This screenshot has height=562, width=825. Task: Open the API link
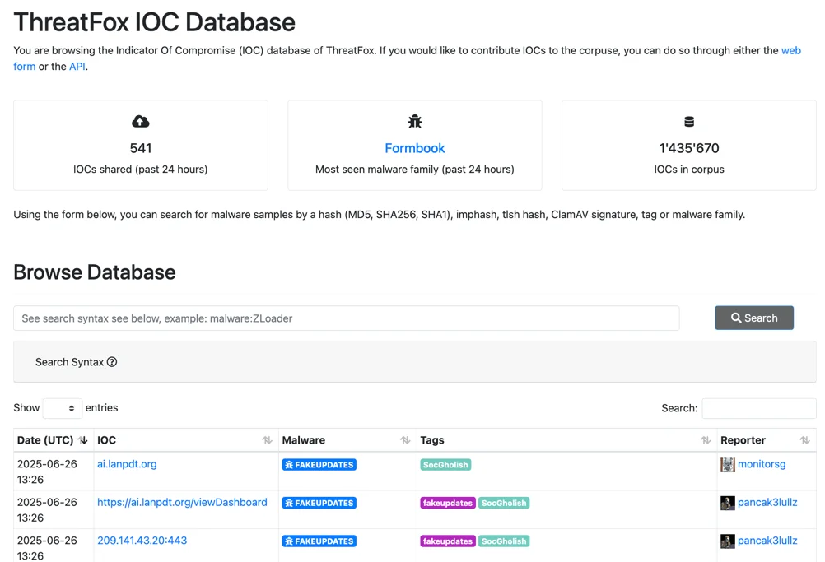[77, 67]
